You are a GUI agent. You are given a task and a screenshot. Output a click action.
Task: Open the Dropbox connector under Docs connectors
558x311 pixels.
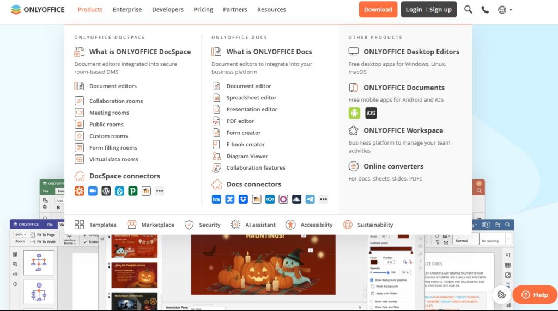tap(243, 200)
